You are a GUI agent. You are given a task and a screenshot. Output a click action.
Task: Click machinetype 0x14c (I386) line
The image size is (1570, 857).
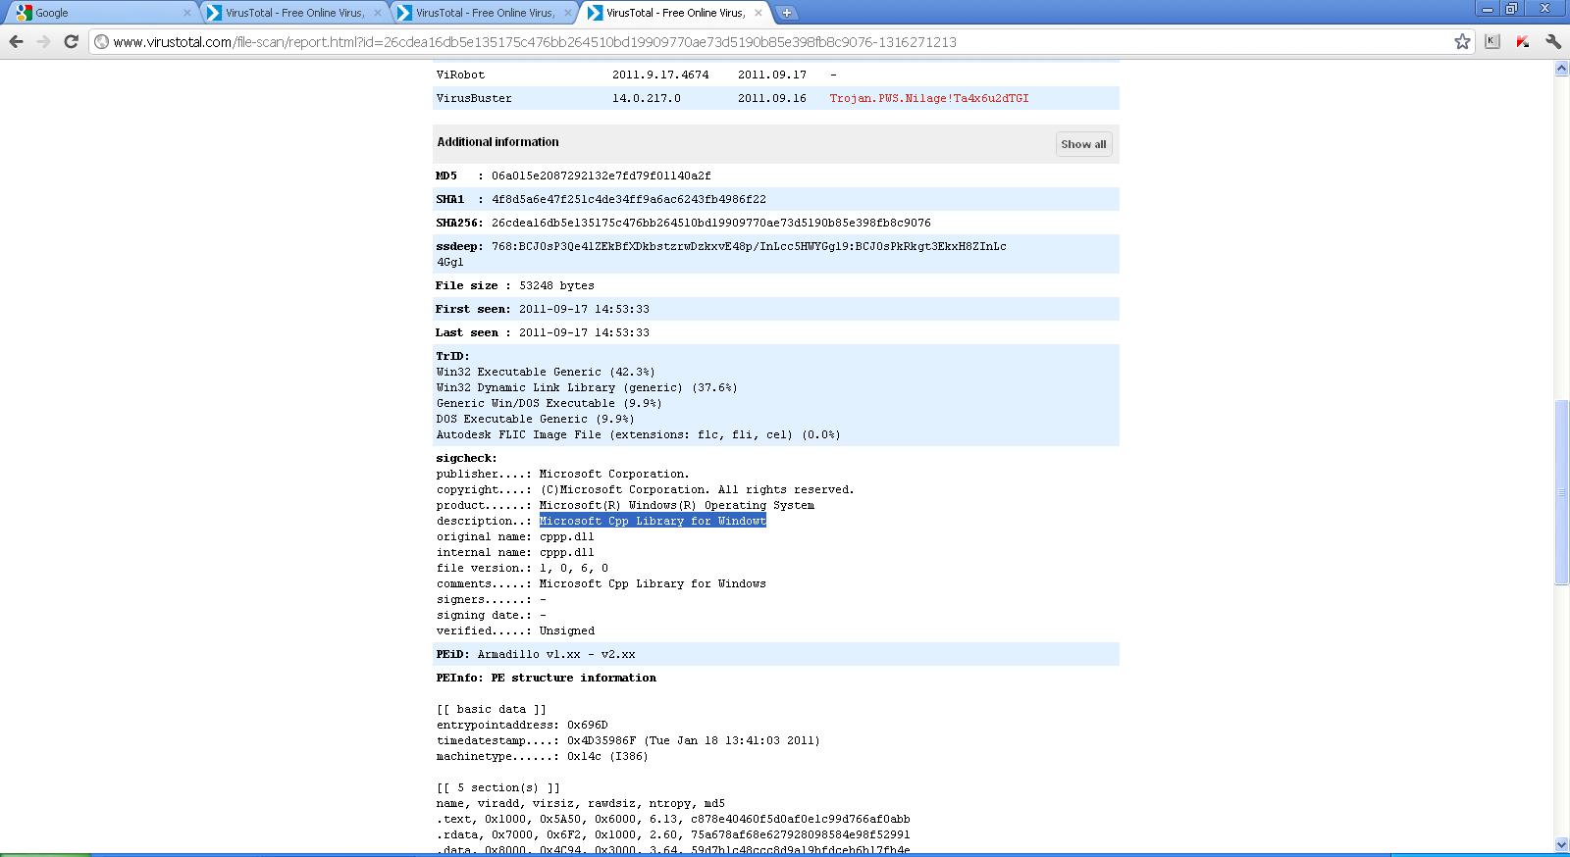[543, 756]
